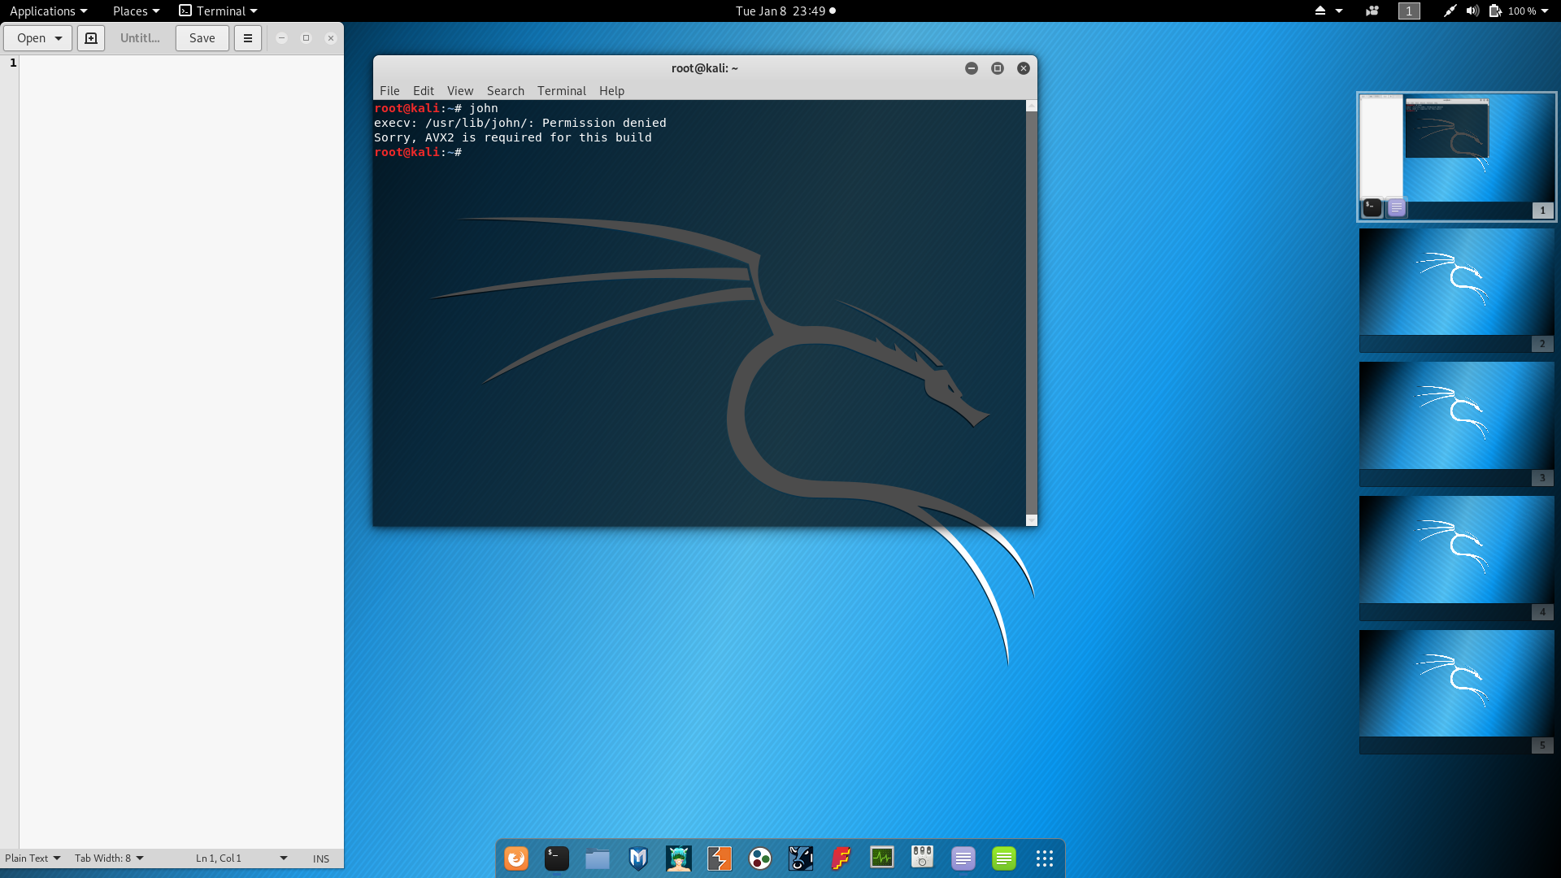Click inside the text editor's empty text area
1561x878 pixels.
pos(181,451)
